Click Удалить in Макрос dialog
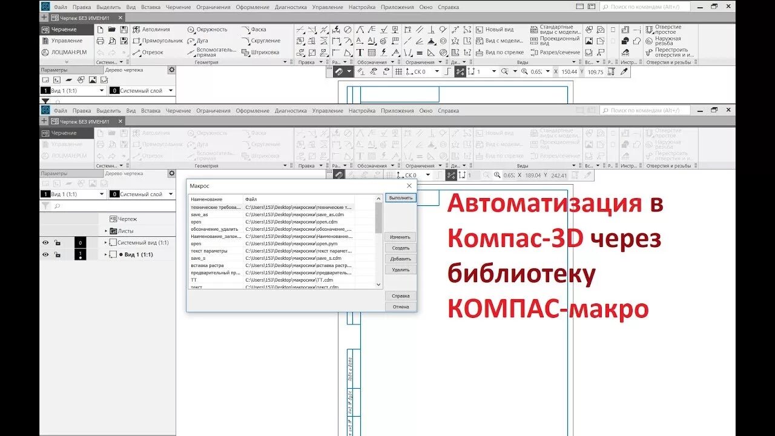 400,269
